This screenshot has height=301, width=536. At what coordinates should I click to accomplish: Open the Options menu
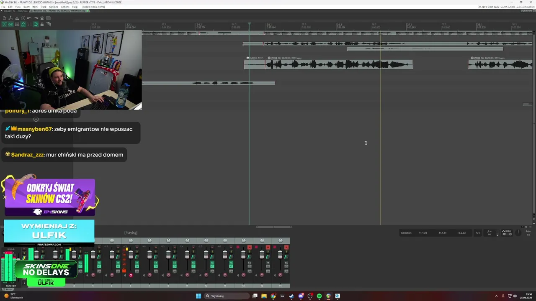click(54, 7)
